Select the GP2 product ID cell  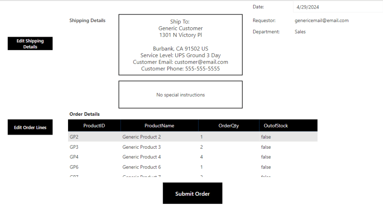pos(74,137)
